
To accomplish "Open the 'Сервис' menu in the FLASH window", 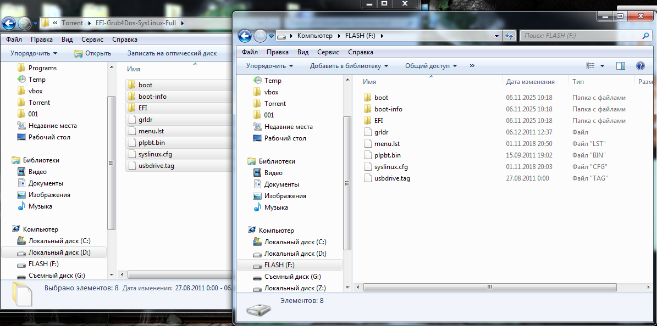I will pos(328,52).
